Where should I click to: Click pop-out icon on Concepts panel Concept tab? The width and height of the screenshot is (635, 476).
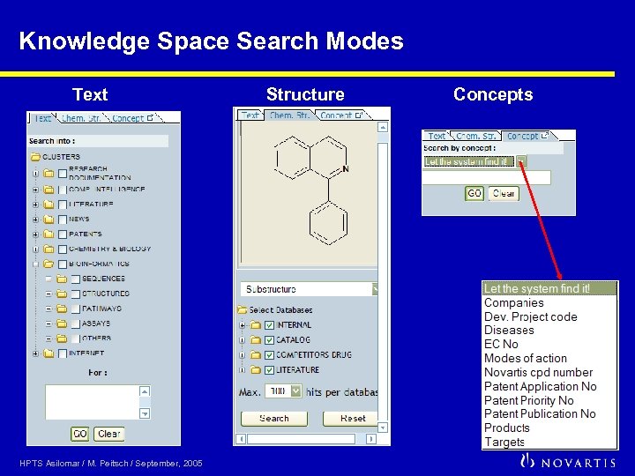pos(545,136)
